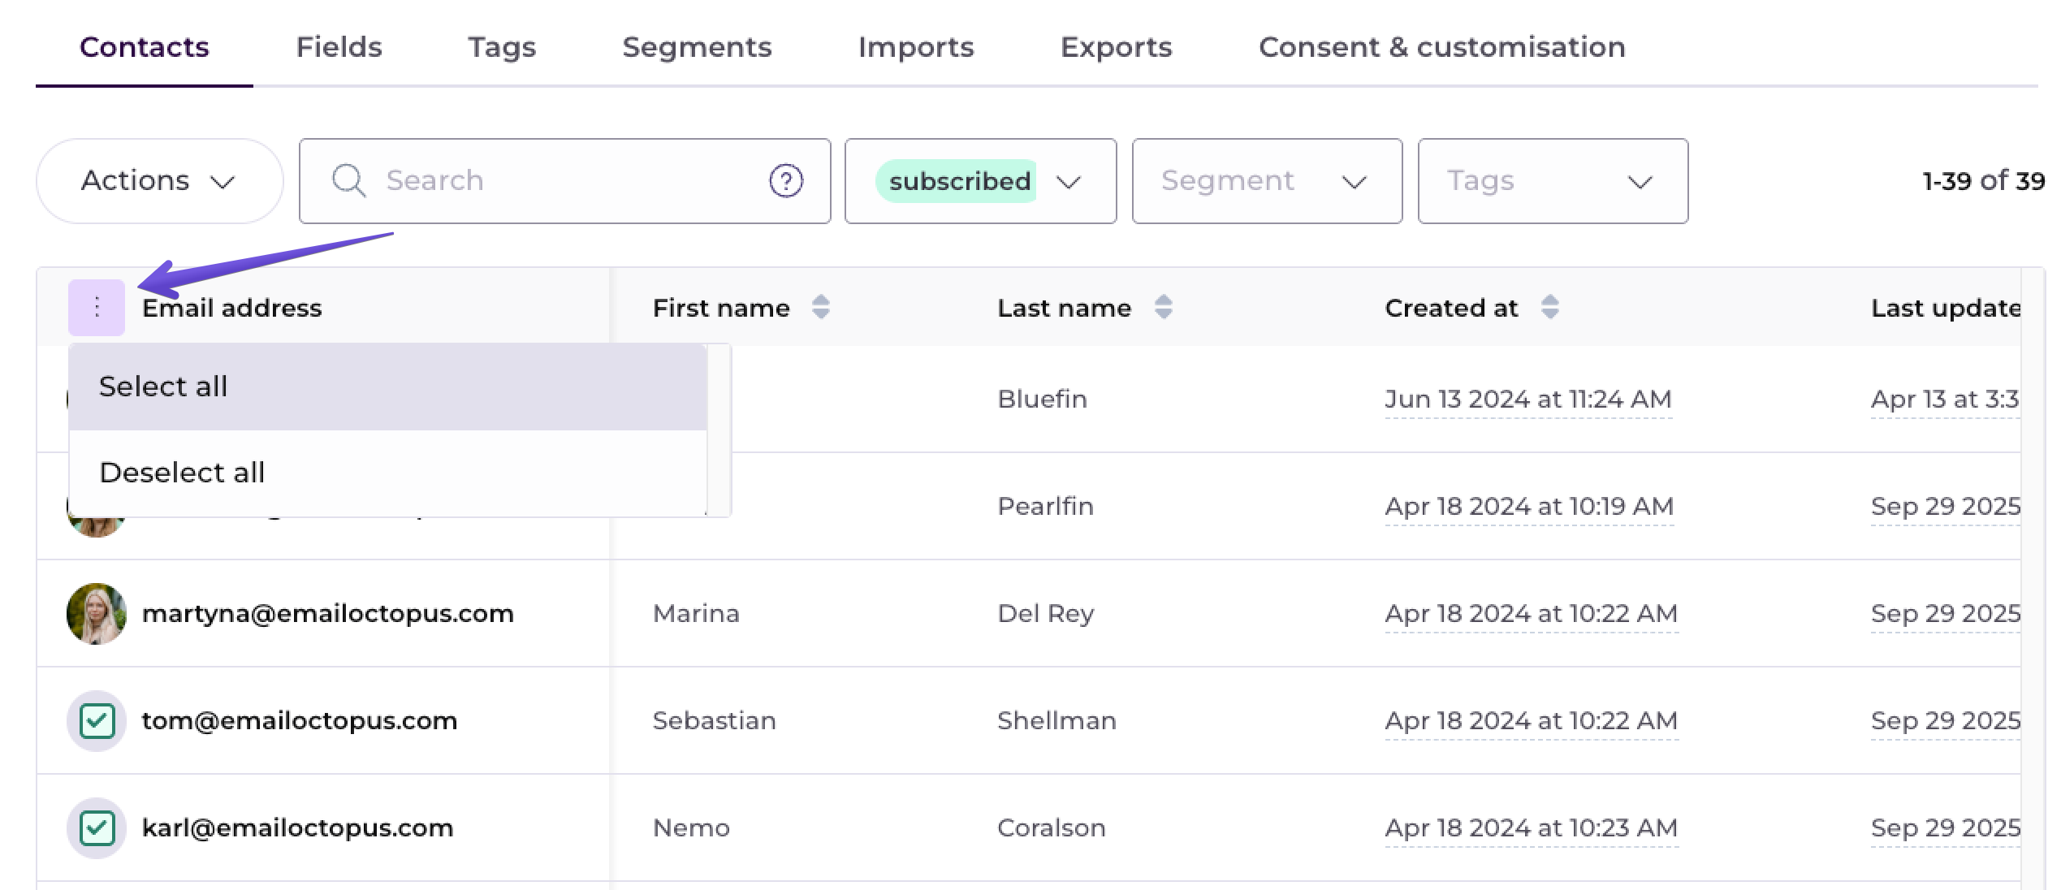The width and height of the screenshot is (2061, 890).
Task: Expand the Tags filter dropdown
Action: click(x=1552, y=180)
